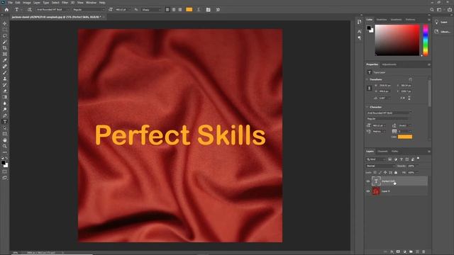
Task: Open the File menu
Action: point(10,3)
